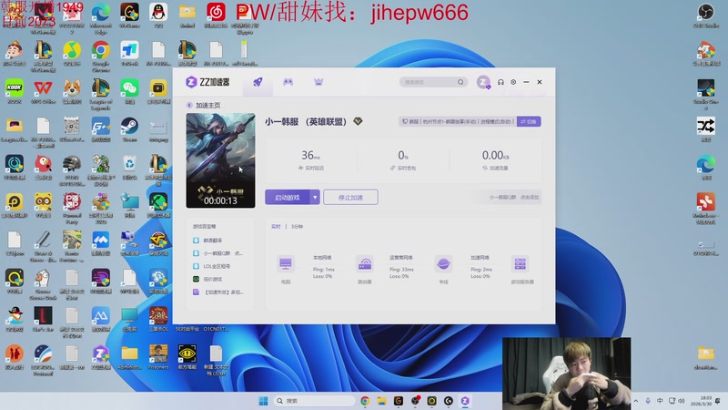The image size is (728, 410).
Task: Click the 0% 实时丢包 value
Action: click(x=403, y=155)
